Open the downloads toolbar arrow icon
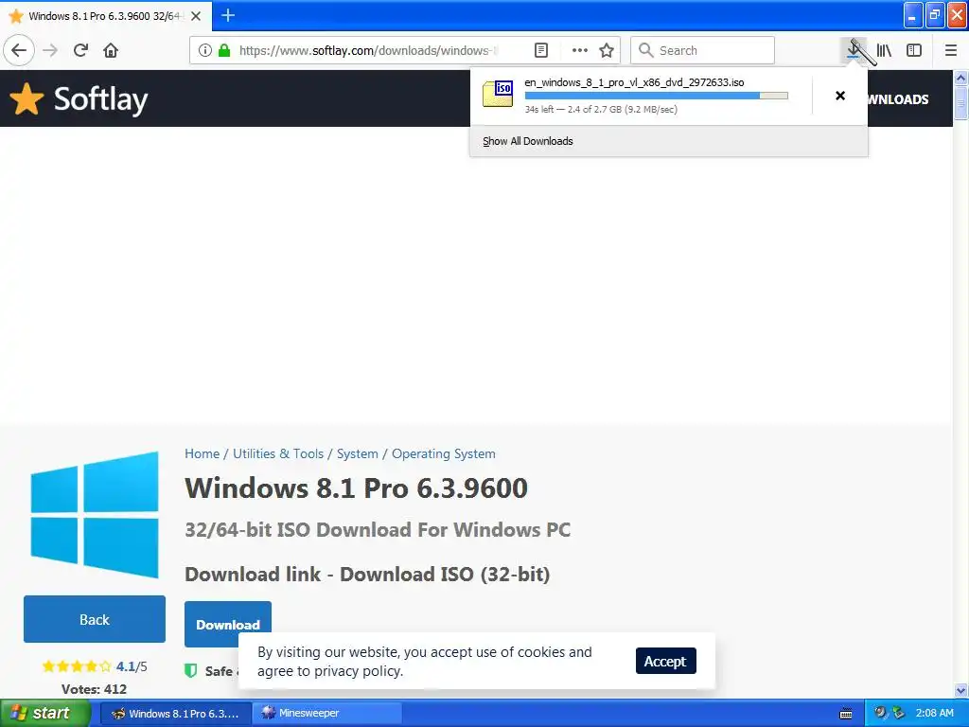Viewport: 969px width, 727px height. (x=854, y=50)
